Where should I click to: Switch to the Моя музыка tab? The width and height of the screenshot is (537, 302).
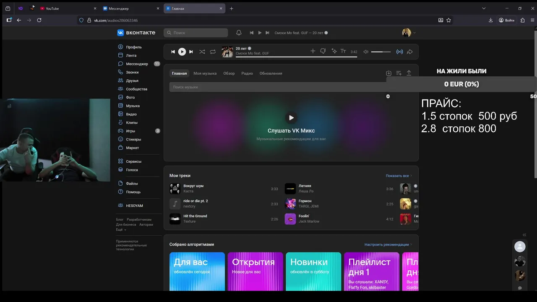pyautogui.click(x=205, y=73)
